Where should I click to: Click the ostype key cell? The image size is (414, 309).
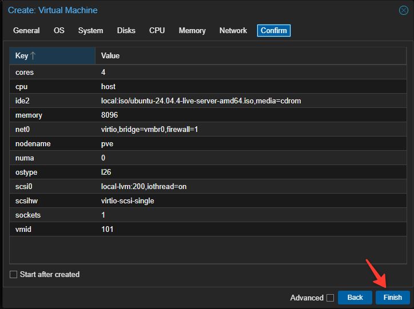pos(52,172)
